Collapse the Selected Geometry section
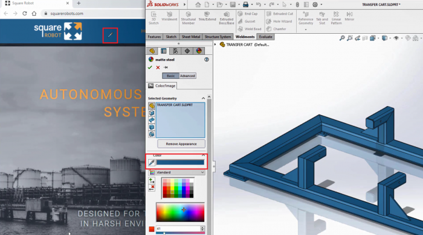 pyautogui.click(x=203, y=98)
